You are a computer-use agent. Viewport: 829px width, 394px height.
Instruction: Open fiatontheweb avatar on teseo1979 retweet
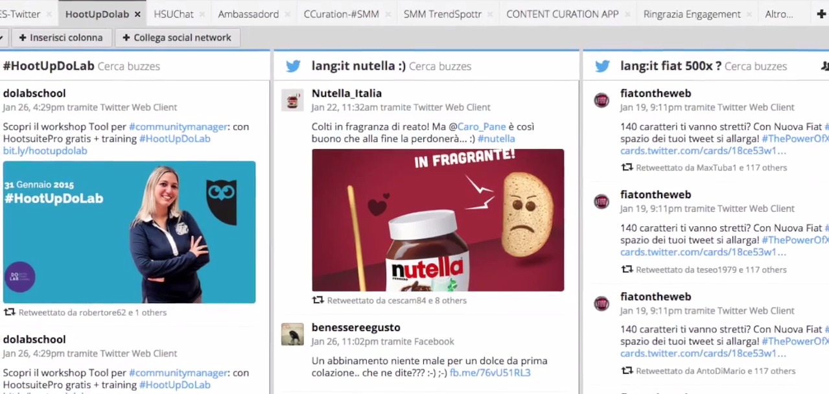(601, 202)
